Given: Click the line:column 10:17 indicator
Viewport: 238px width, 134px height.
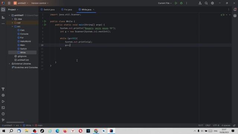Looking at the screenshot, I should click(x=200, y=125).
